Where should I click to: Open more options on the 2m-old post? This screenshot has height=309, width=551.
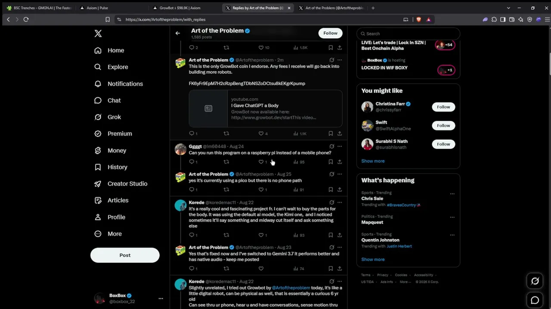coord(340,60)
